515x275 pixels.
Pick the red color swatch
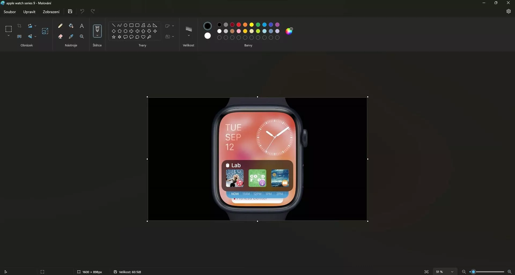click(x=239, y=25)
